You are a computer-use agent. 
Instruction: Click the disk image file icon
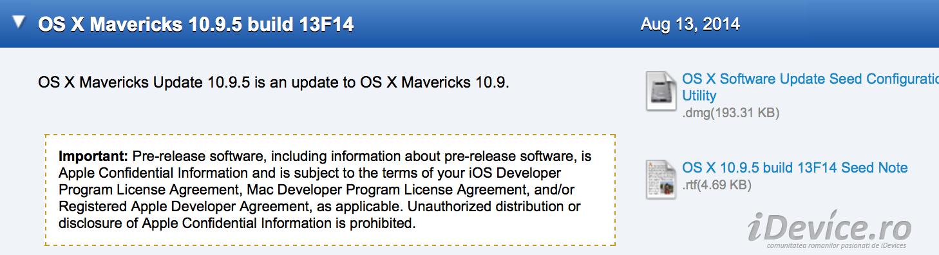tap(661, 90)
